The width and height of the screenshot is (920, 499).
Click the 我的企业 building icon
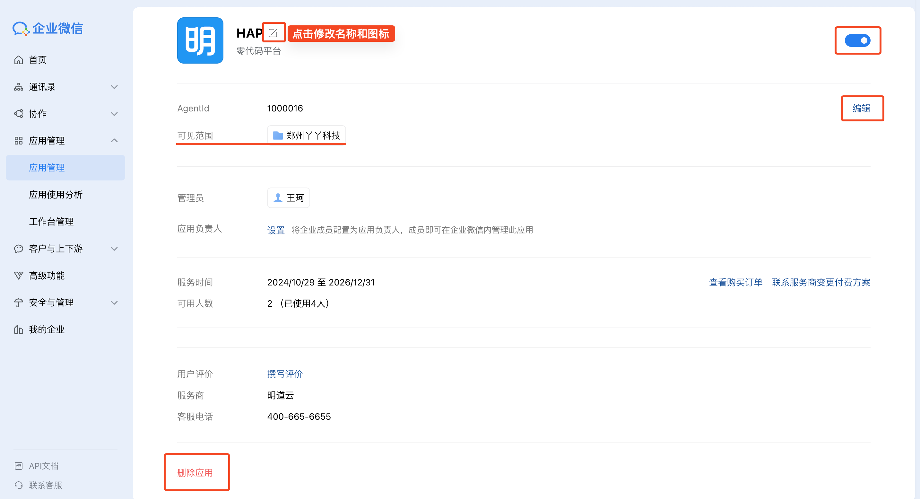pyautogui.click(x=19, y=329)
